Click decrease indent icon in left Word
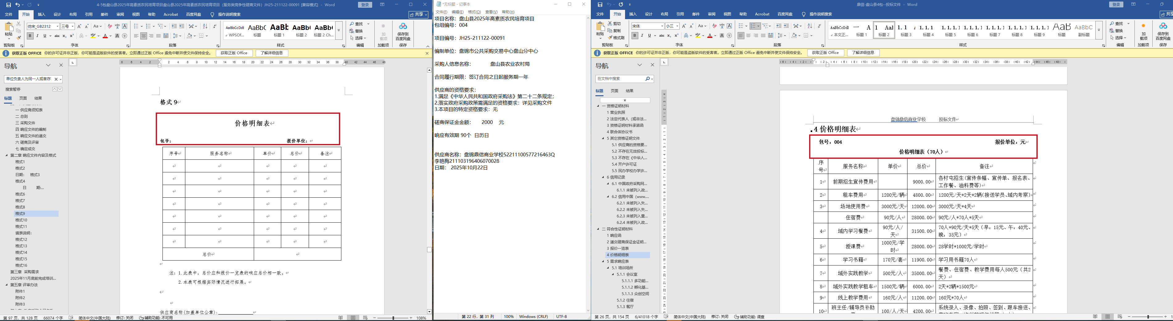Screen dimensions: 1173x321 click(x=174, y=27)
